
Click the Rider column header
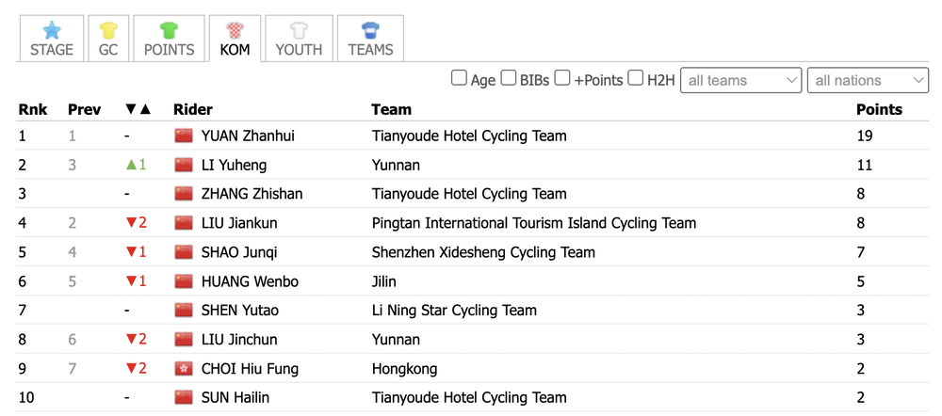click(193, 109)
